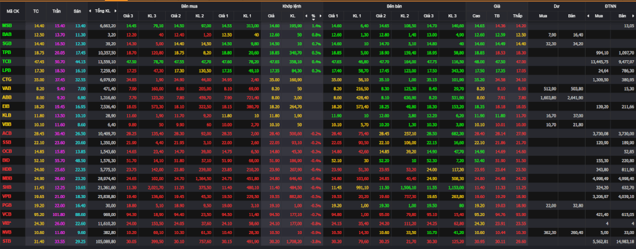Screen dimensions: 636x249
Task: Click TCB foreign buy value 13,445,75
Action: point(601,61)
